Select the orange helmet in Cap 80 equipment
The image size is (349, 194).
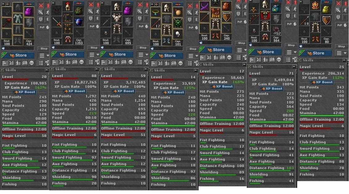(315, 5)
